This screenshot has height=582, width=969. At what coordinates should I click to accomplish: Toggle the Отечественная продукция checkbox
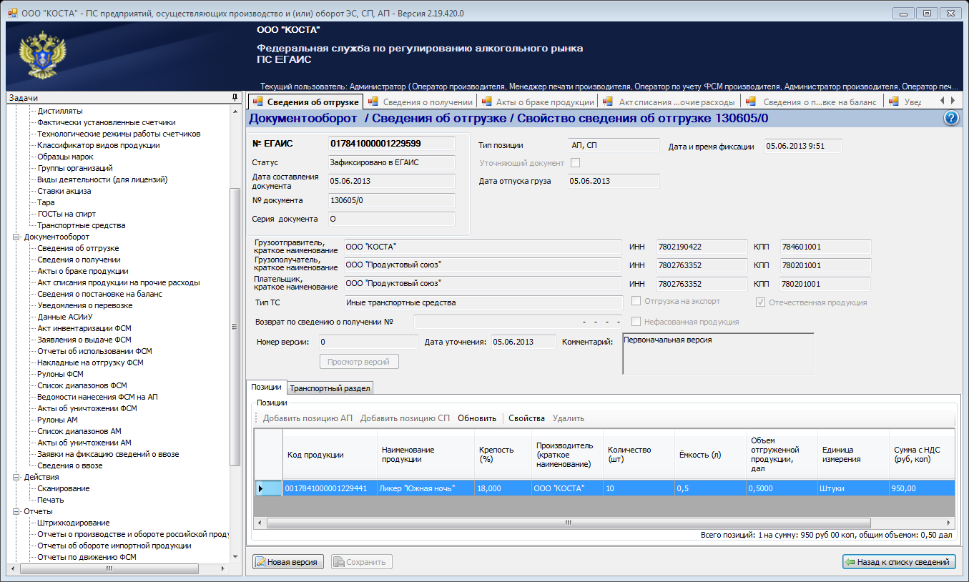[761, 302]
